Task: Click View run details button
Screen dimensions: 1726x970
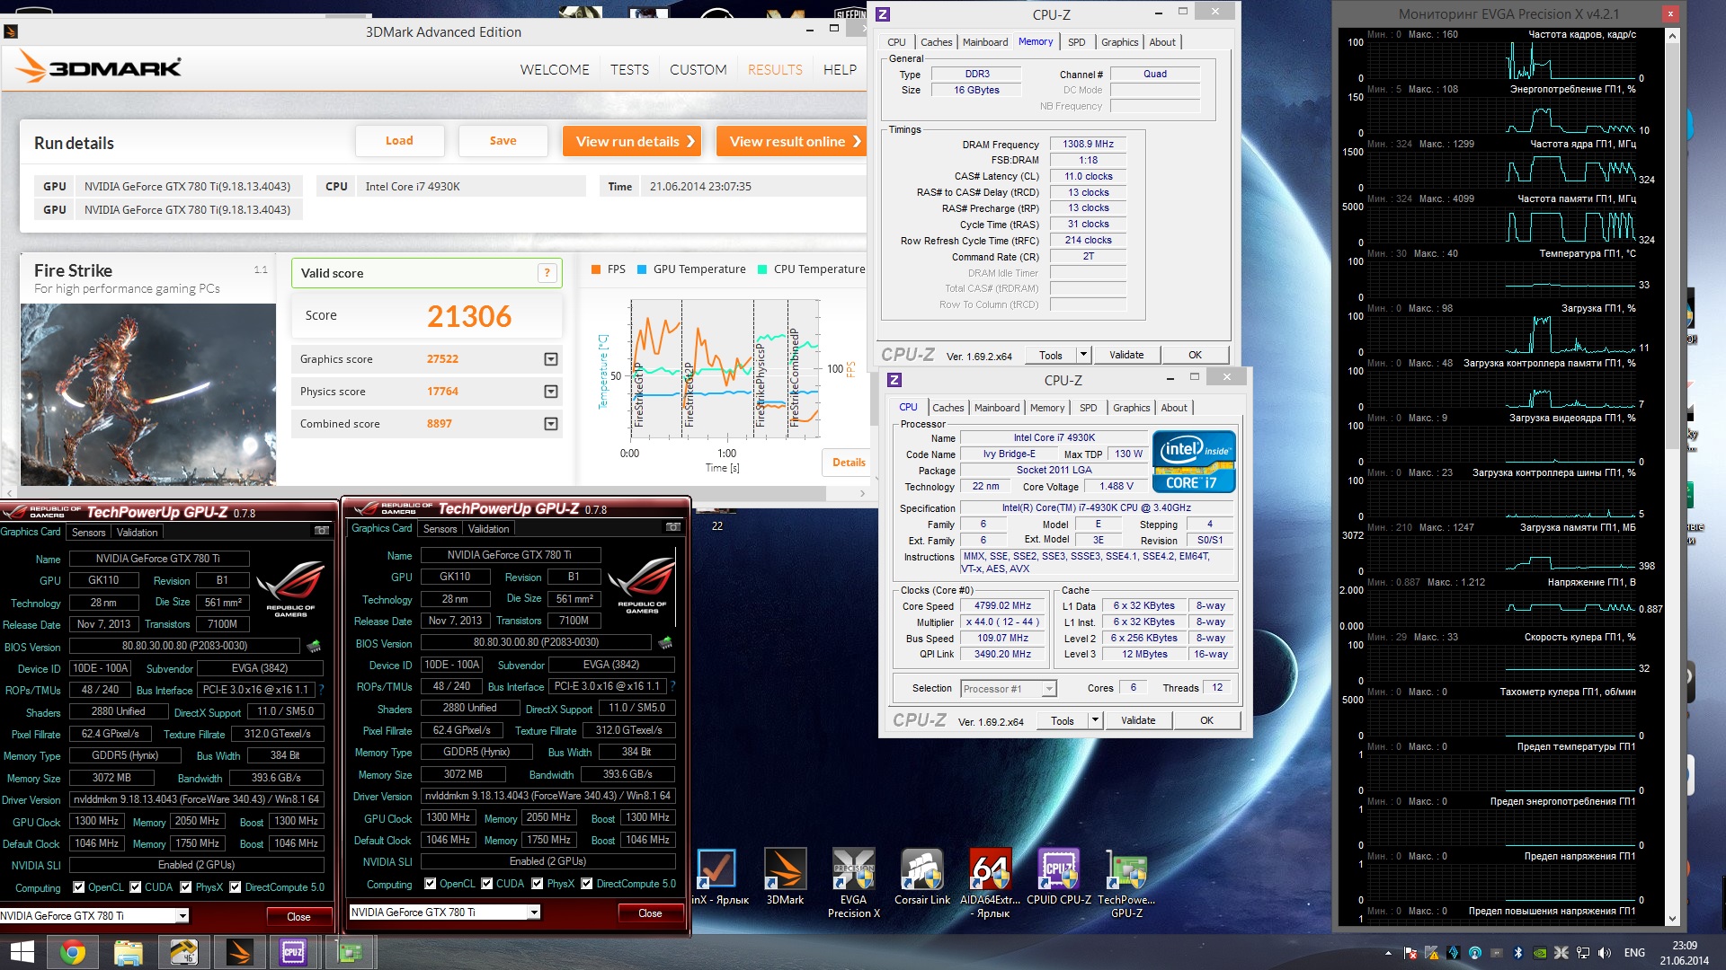Action: [x=633, y=141]
